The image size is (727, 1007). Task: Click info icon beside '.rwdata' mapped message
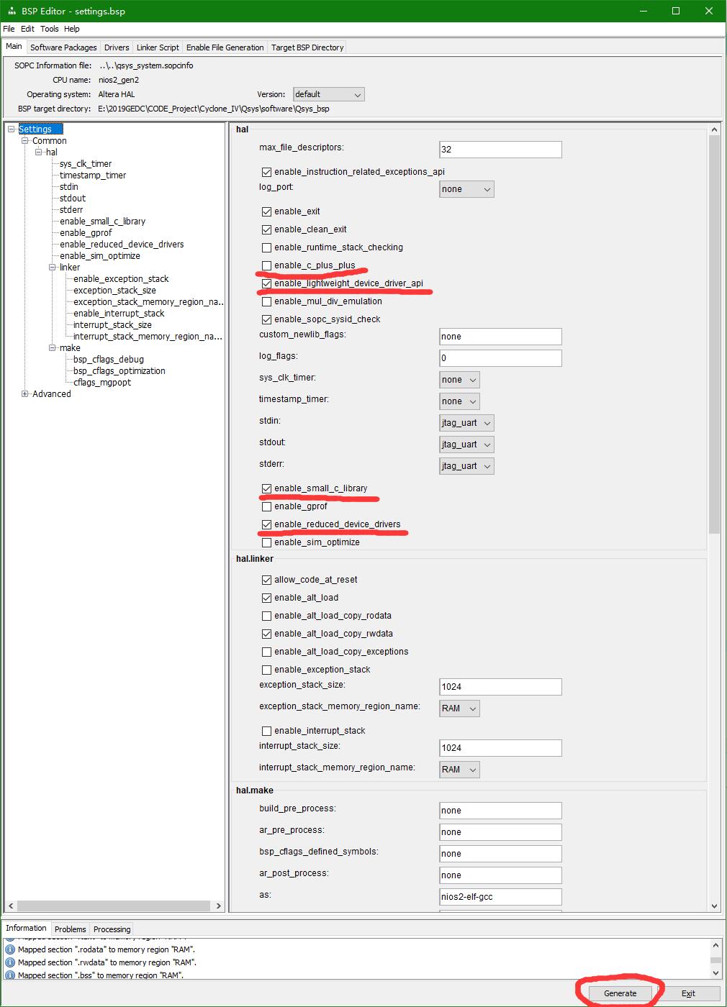[10, 962]
